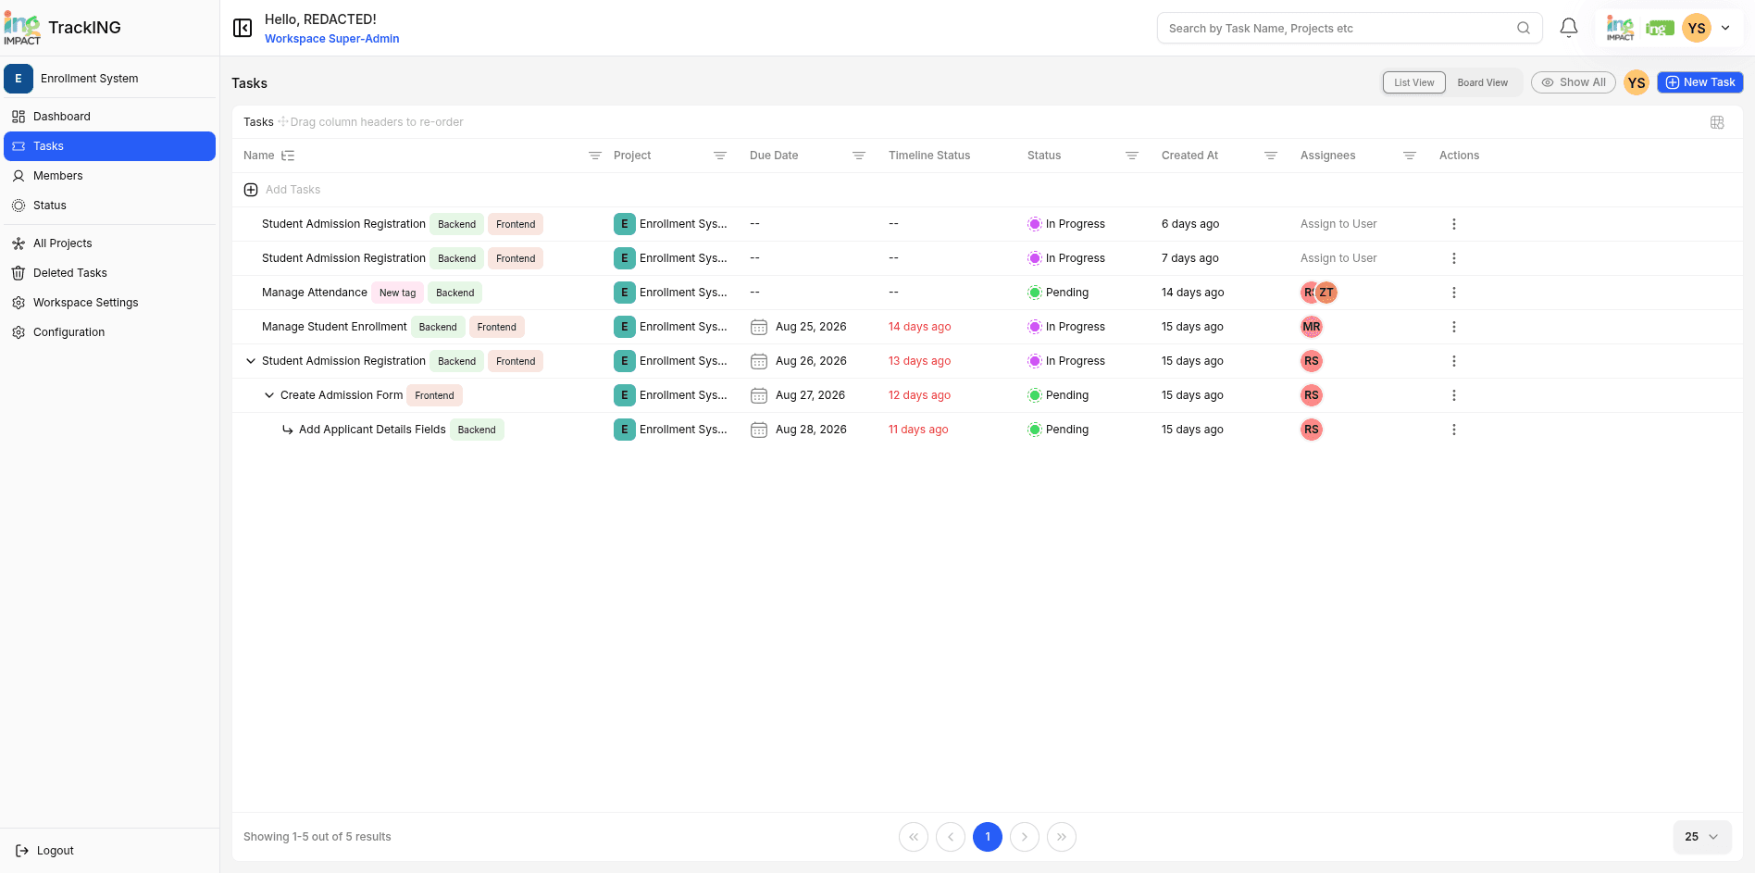Click the YS avatar beside New Task
1755x873 pixels.
coord(1637,82)
